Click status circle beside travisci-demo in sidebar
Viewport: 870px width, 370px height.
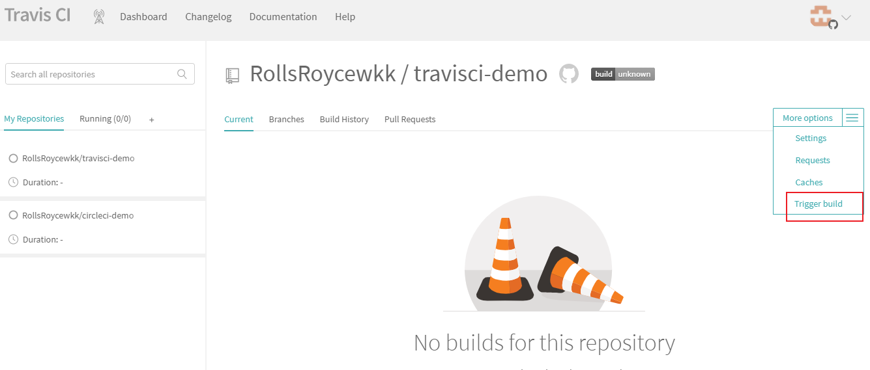(x=13, y=159)
